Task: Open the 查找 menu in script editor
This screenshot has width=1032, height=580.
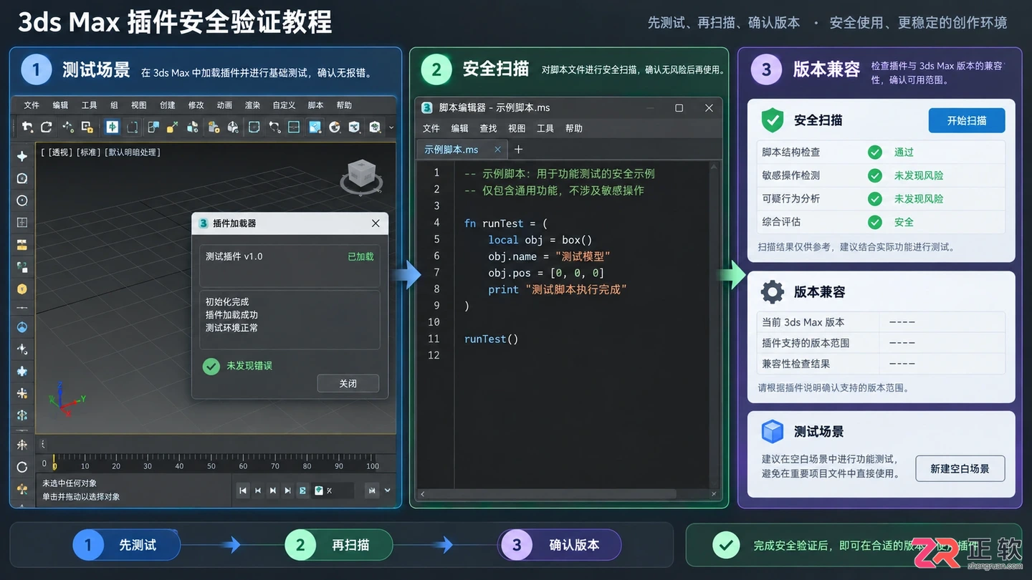Action: (x=488, y=129)
